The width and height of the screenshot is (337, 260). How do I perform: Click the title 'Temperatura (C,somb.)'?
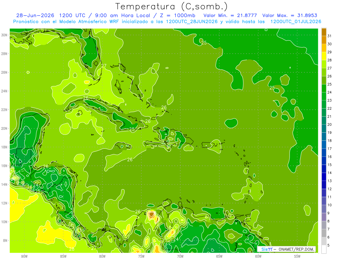172,6
